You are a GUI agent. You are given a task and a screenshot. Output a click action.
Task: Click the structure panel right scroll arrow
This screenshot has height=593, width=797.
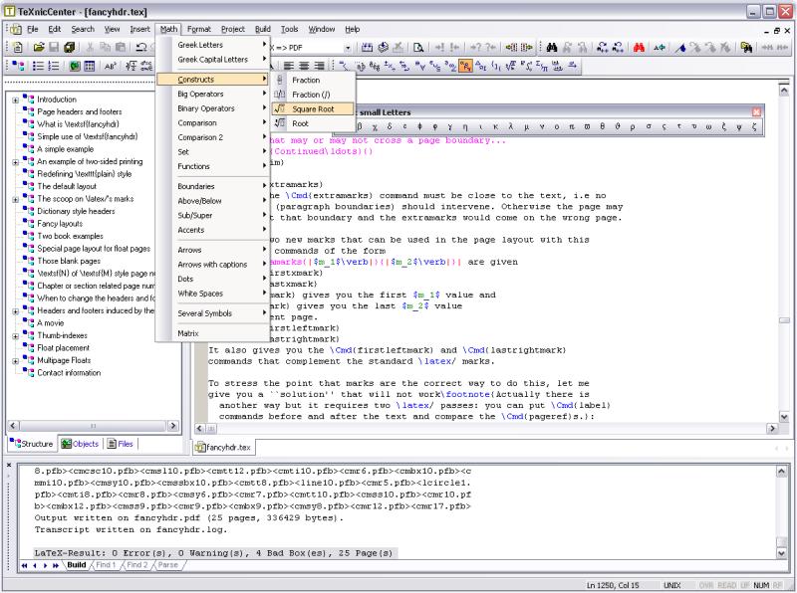172,426
